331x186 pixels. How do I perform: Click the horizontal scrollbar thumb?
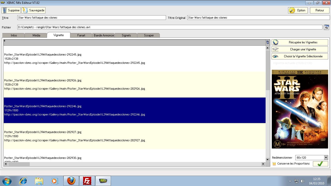(x=19, y=164)
